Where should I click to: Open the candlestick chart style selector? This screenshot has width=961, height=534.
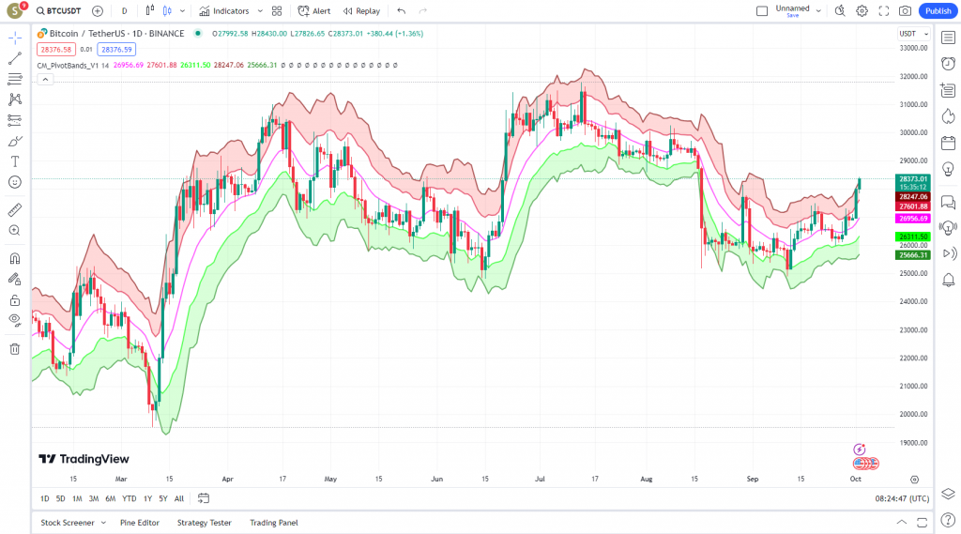point(167,11)
